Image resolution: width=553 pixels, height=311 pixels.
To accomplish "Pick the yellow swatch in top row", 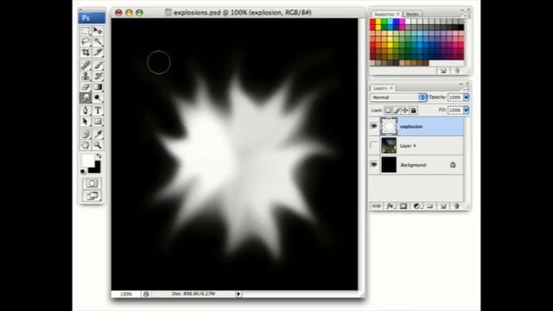I will click(378, 22).
